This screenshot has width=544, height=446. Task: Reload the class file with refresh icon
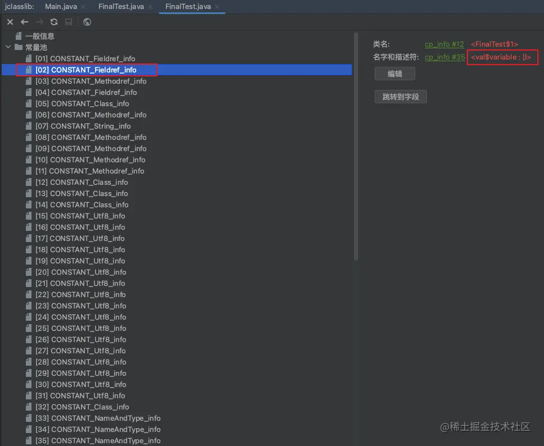[54, 22]
